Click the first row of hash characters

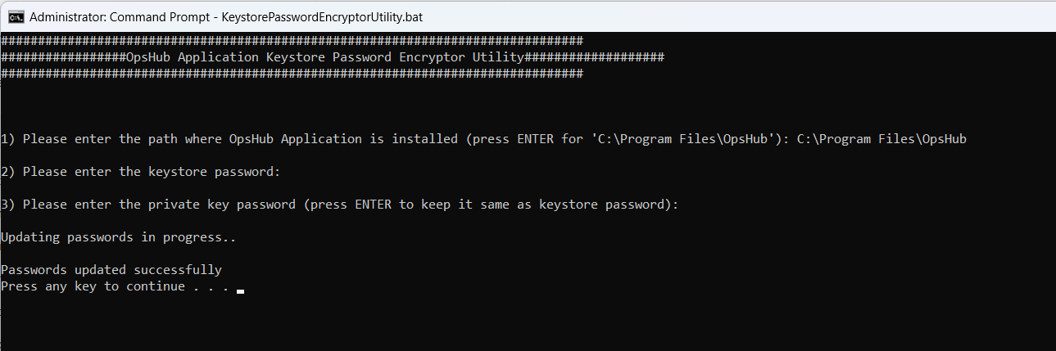point(292,41)
